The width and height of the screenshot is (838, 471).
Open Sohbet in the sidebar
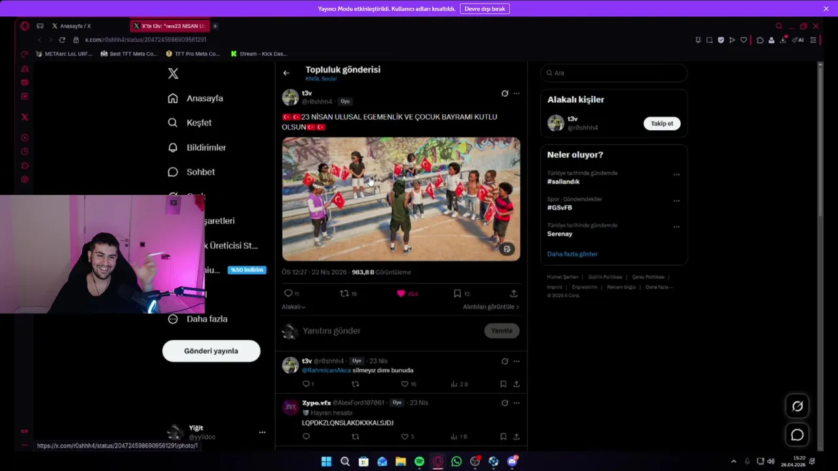pyautogui.click(x=191, y=172)
